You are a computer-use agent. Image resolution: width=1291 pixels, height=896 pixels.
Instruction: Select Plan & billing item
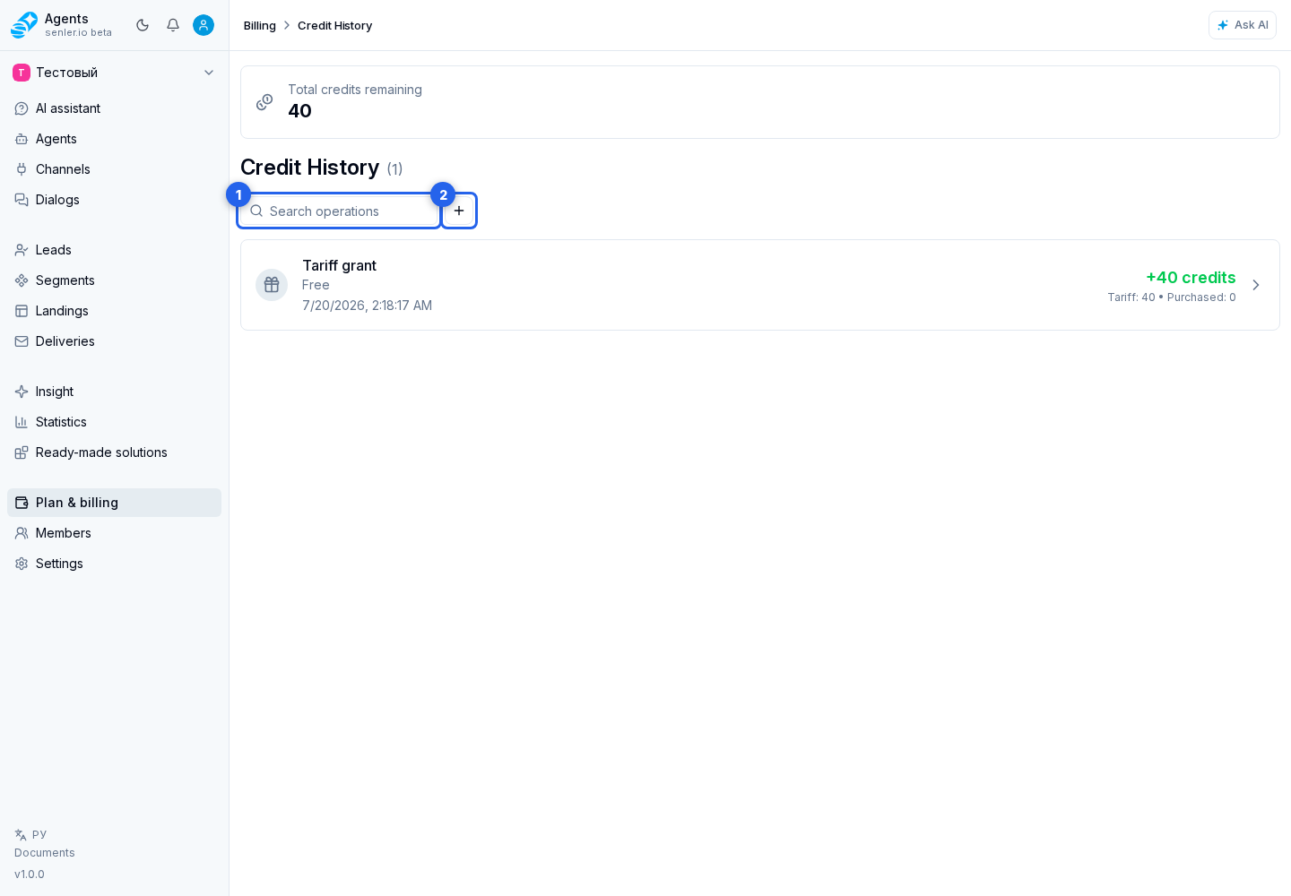click(114, 503)
